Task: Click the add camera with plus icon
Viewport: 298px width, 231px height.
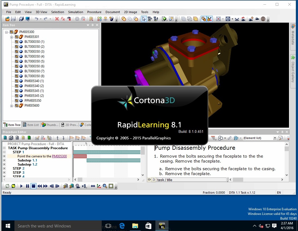Action: tap(251, 19)
